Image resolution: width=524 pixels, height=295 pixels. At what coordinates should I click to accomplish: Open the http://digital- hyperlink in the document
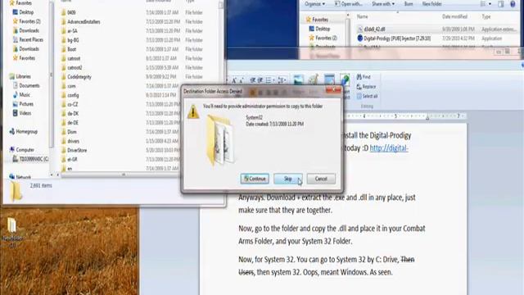coord(389,148)
